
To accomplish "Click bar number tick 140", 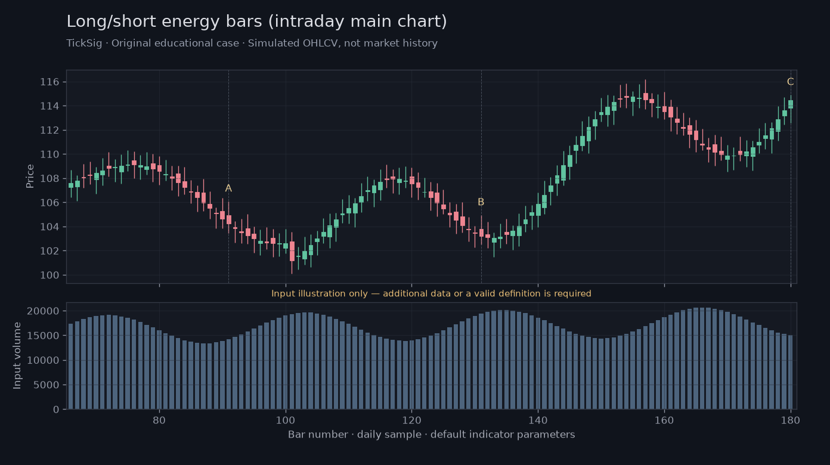I will tap(538, 420).
